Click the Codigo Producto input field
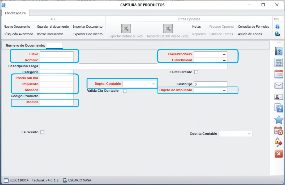Image resolution: width=285 pixels, height=185 pixels. tap(57, 96)
